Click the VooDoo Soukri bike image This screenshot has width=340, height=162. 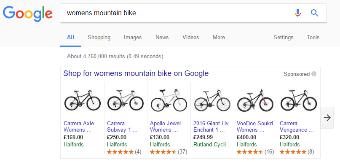(255, 100)
